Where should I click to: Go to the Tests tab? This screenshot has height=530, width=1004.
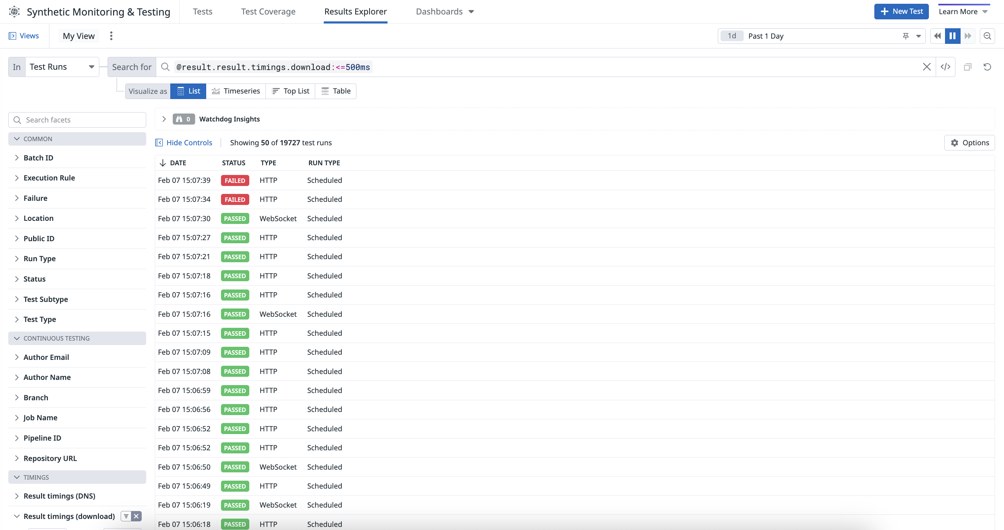tap(203, 12)
